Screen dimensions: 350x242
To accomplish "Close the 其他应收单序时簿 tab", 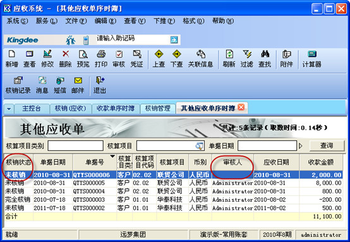I will [x=241, y=107].
